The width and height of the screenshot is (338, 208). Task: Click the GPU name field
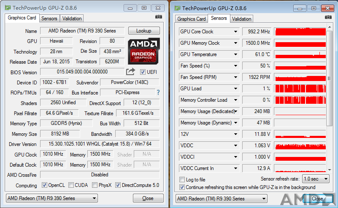[x=82, y=31]
